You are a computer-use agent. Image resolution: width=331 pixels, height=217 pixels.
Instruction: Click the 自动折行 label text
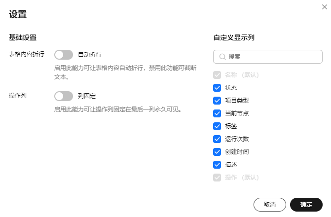click(x=90, y=55)
